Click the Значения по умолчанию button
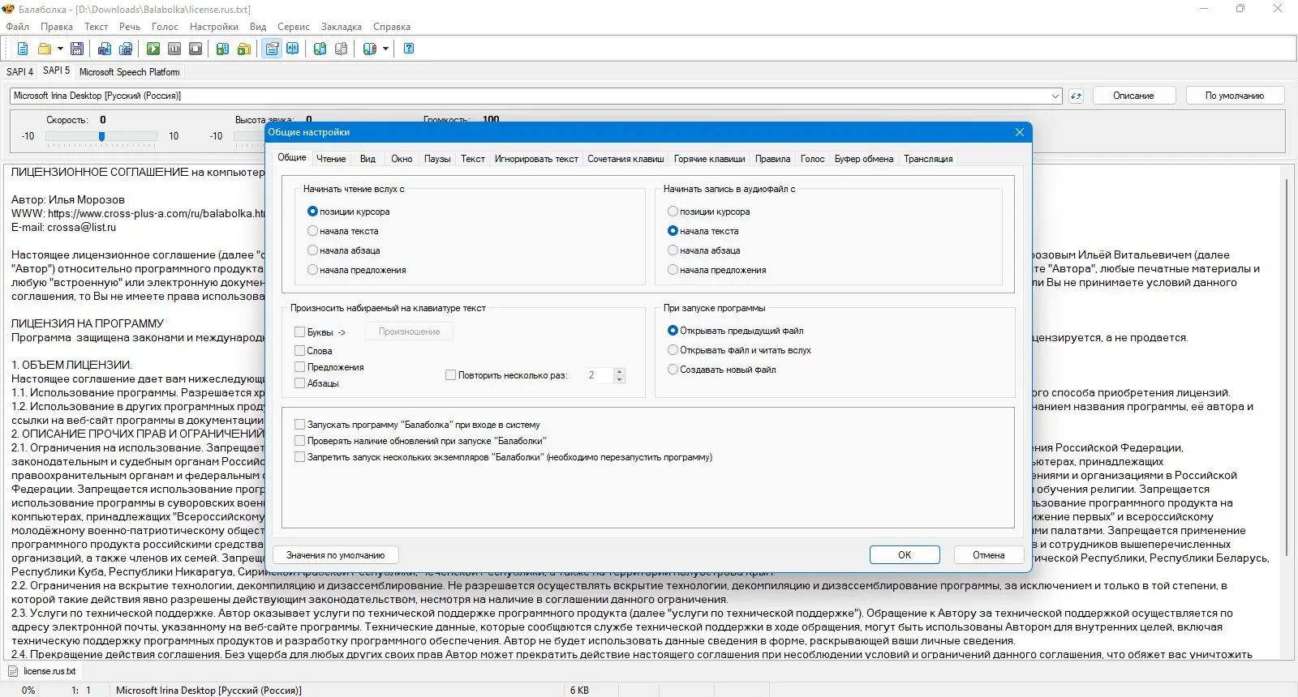Screen dimensions: 1298x697 336,555
